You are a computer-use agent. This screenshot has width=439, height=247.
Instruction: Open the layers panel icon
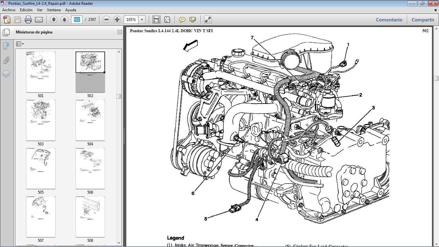pyautogui.click(x=6, y=74)
